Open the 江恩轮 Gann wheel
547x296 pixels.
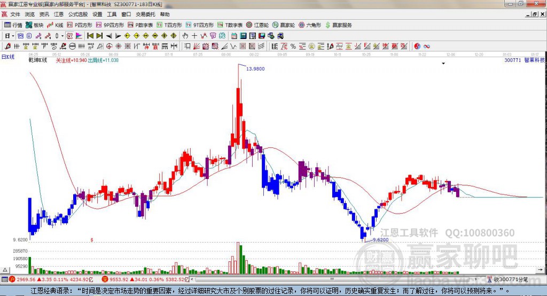257,25
